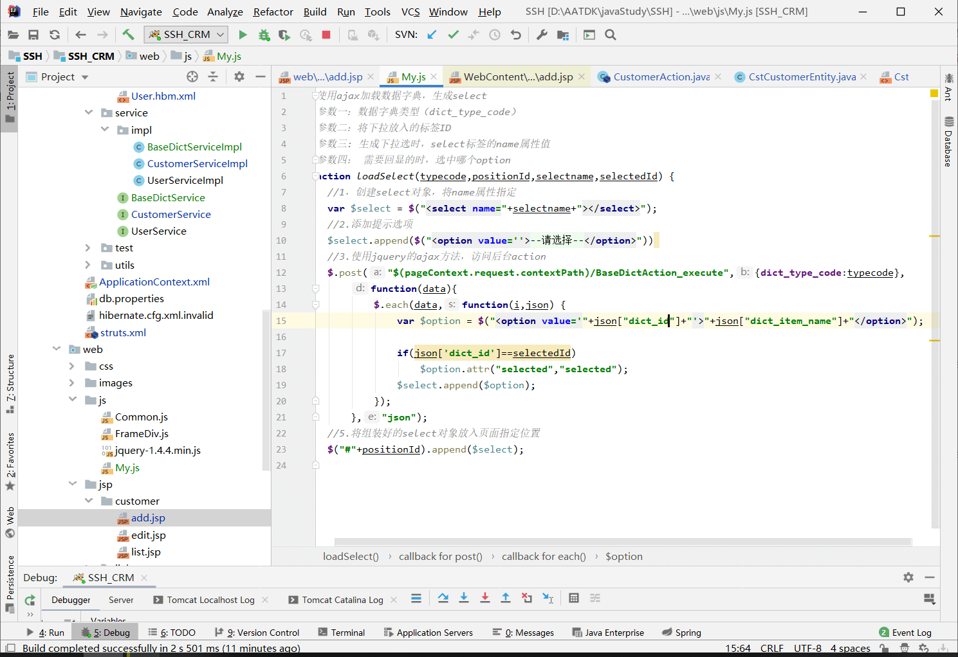Toggle the Database tool window side button
Viewport: 958px width, 657px height.
948,141
